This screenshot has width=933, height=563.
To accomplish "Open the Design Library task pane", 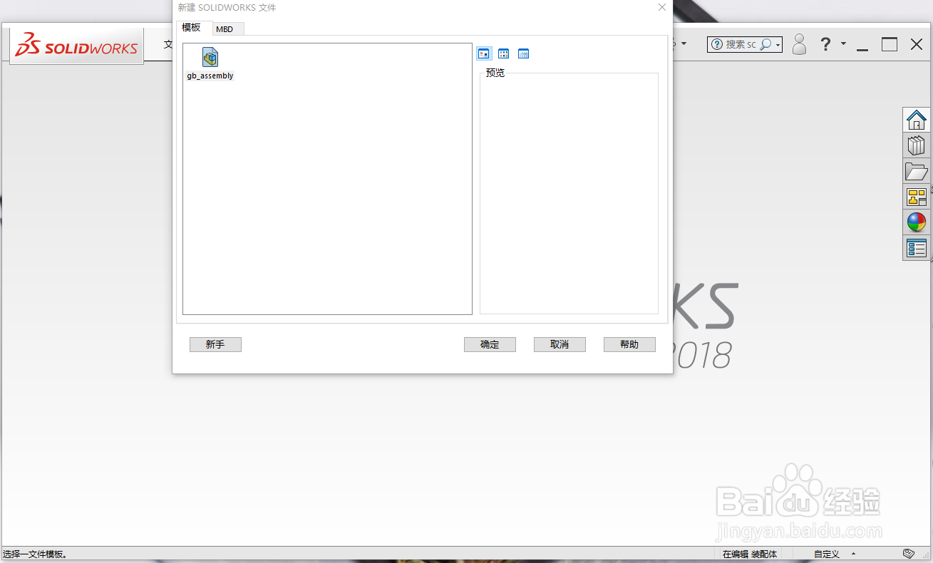I will click(x=916, y=145).
